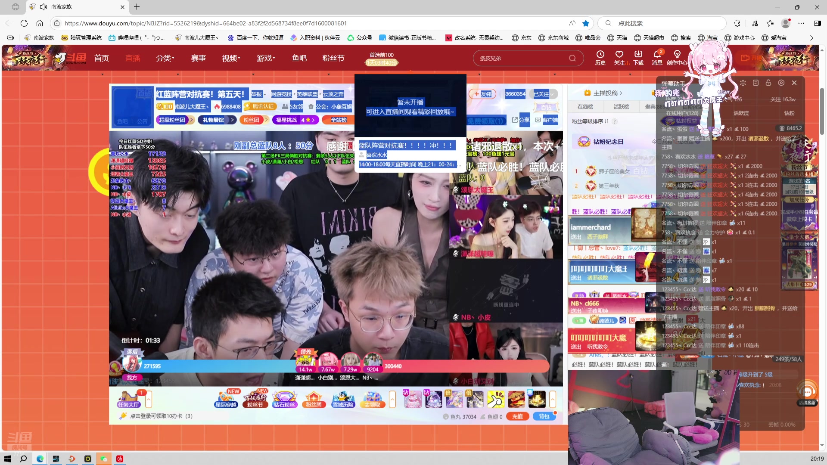Switch to the 在线榜 tab

(x=585, y=107)
